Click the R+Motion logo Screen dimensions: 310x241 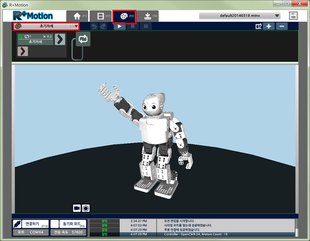point(33,16)
